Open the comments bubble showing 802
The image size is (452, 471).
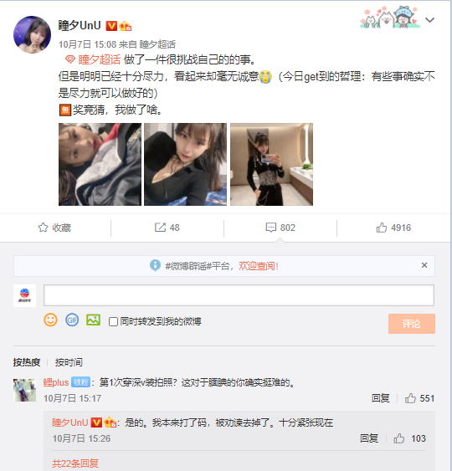280,228
